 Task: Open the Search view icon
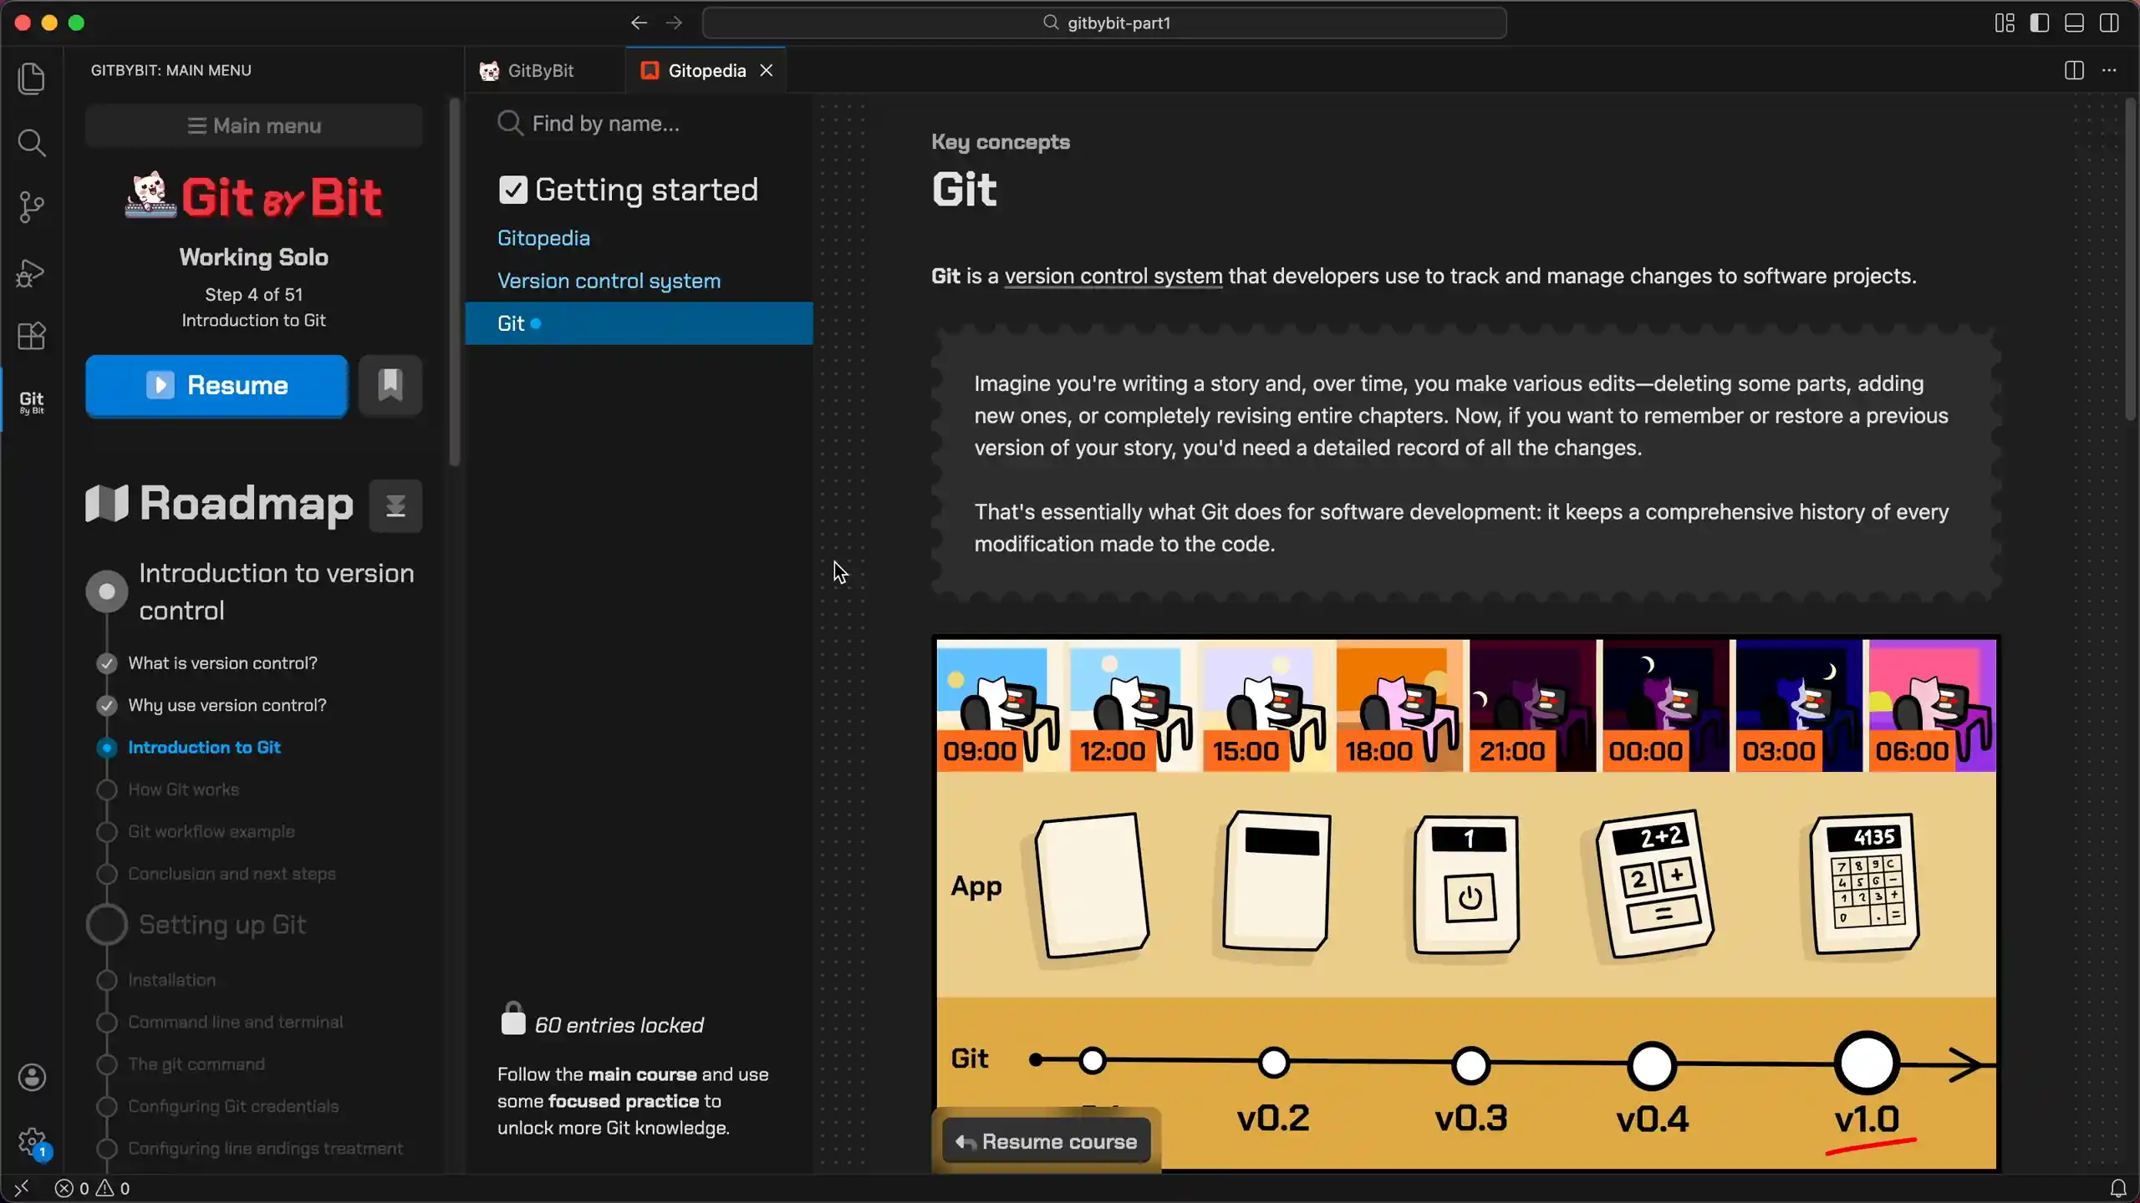point(32,143)
